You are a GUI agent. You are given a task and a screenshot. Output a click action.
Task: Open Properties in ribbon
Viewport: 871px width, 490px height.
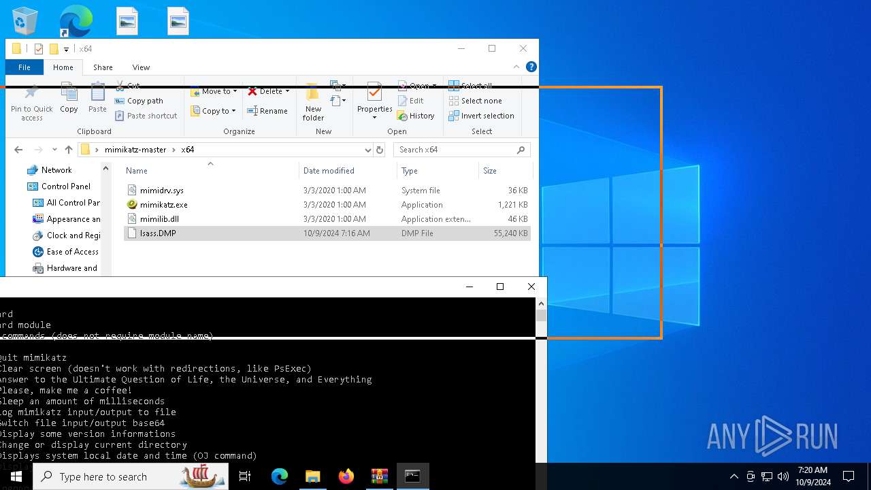pos(375,101)
